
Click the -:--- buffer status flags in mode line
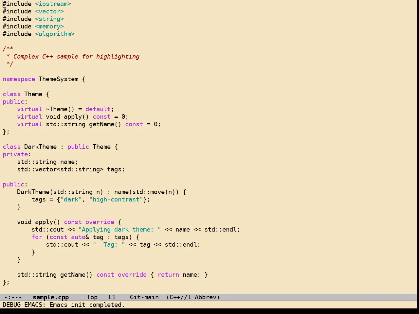13,297
